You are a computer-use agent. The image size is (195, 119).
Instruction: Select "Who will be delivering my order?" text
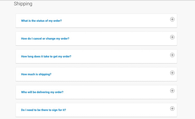coord(42,92)
